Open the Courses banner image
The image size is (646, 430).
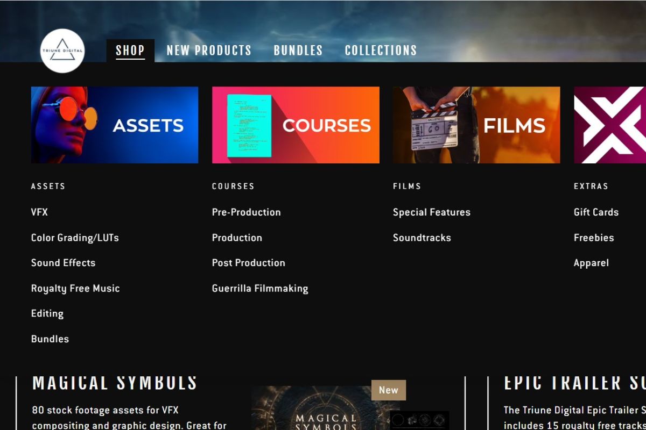pos(296,125)
